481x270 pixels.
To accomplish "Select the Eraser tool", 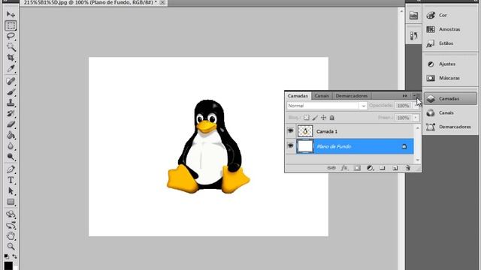I will click(x=11, y=124).
